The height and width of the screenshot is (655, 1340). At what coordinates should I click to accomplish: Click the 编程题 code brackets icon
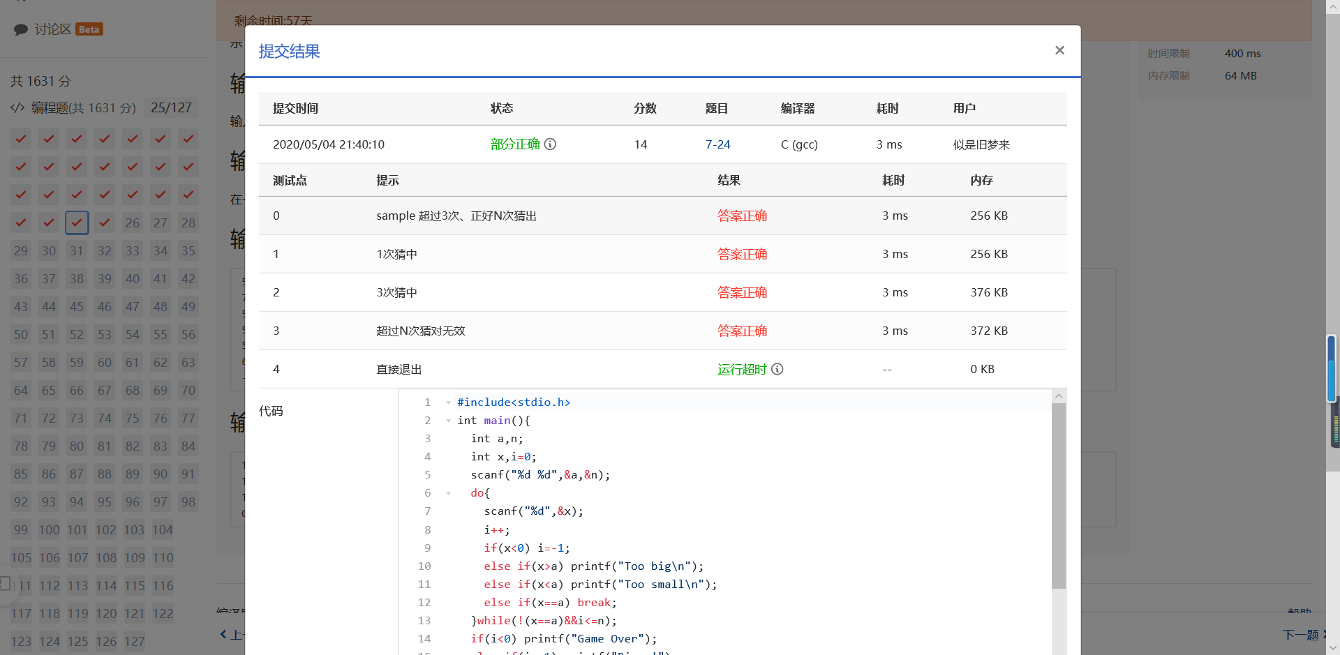click(17, 108)
